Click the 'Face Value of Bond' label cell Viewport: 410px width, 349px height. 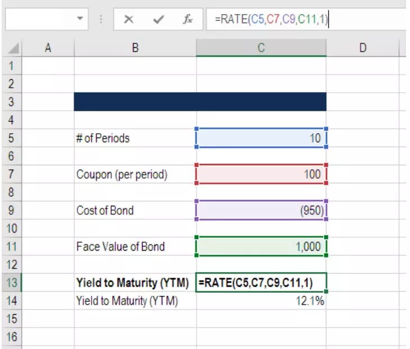click(135, 247)
